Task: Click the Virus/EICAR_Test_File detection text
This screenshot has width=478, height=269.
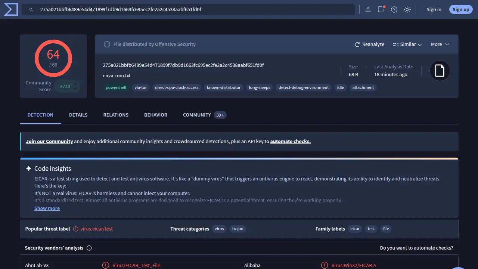Action: (x=136, y=266)
